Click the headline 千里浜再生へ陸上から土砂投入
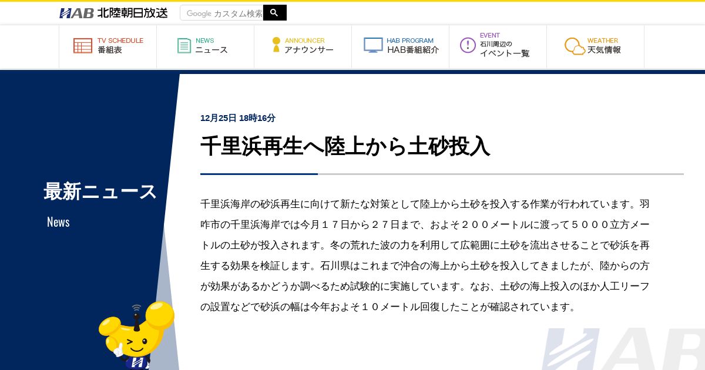The height and width of the screenshot is (370, 705). pyautogui.click(x=345, y=146)
